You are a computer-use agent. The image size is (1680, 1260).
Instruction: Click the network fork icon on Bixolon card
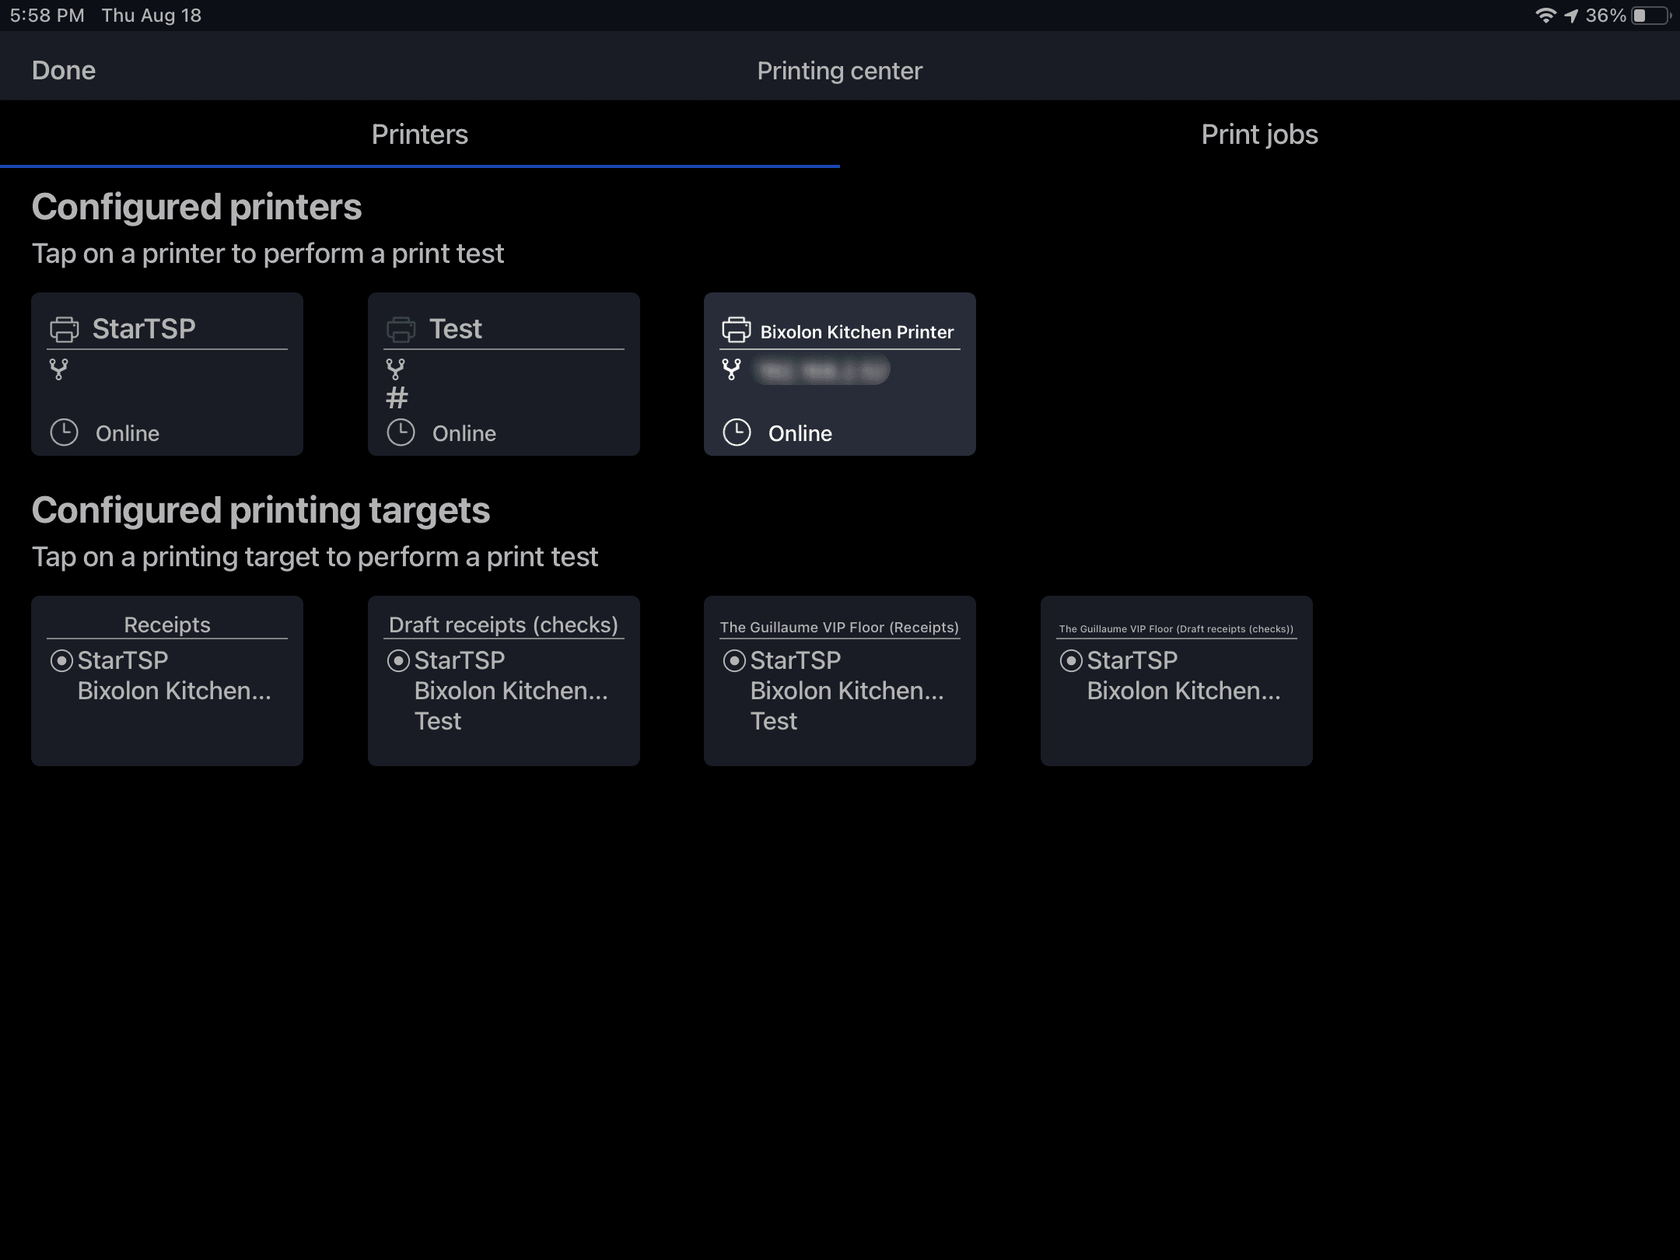click(x=731, y=369)
